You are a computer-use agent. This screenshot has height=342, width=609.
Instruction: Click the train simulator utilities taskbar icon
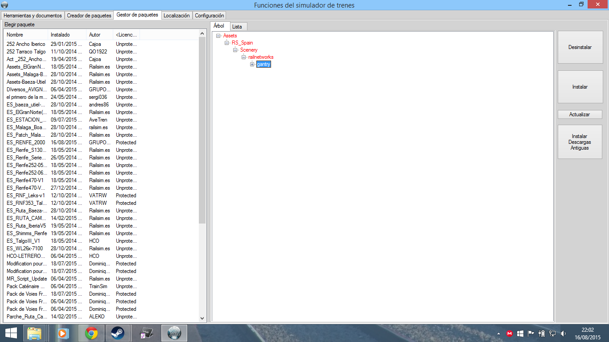tap(174, 333)
